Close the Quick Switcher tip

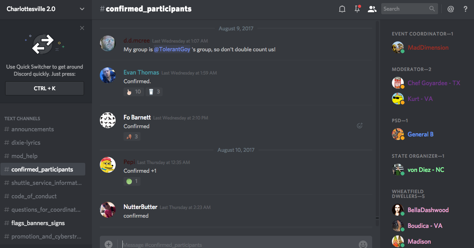(82, 28)
